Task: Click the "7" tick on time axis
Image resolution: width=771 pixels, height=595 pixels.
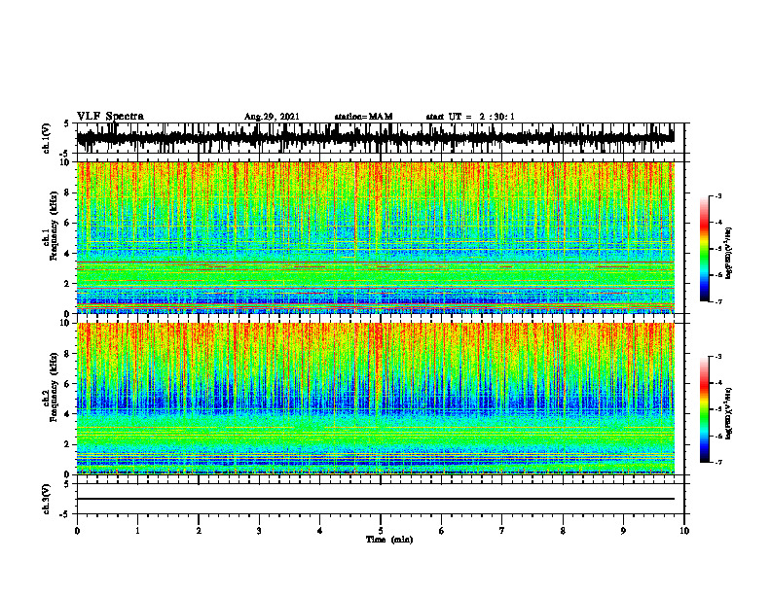Action: click(x=502, y=531)
